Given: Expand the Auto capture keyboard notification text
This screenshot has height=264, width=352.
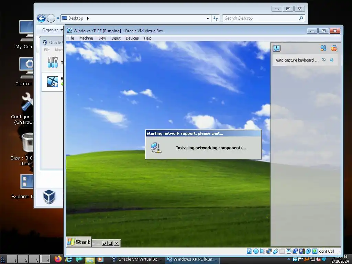Looking at the screenshot, I should [297, 60].
